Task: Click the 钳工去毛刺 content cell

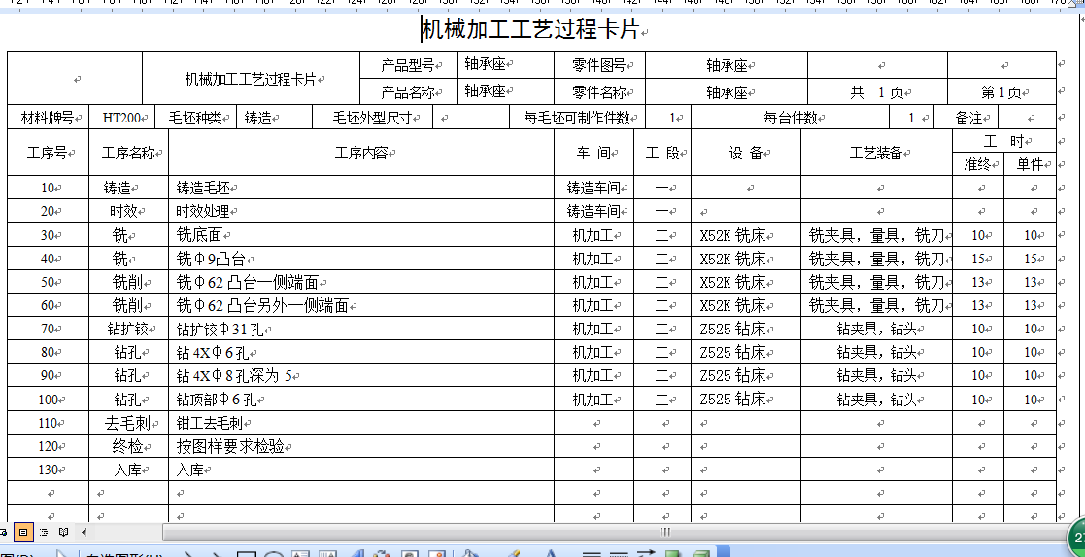Action: [361, 423]
